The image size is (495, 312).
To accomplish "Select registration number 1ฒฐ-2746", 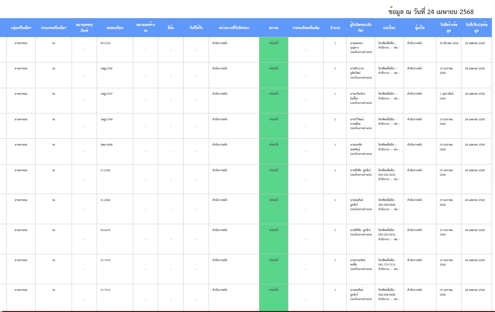I will pos(107,68).
